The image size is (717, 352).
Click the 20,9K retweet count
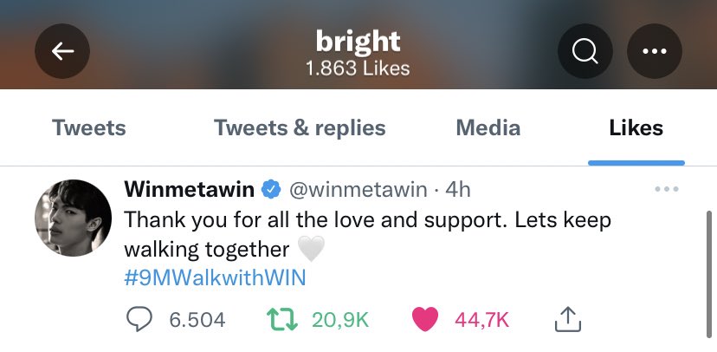coord(340,320)
